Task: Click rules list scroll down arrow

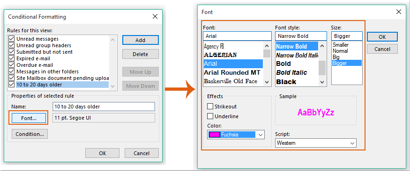Action: (113, 86)
